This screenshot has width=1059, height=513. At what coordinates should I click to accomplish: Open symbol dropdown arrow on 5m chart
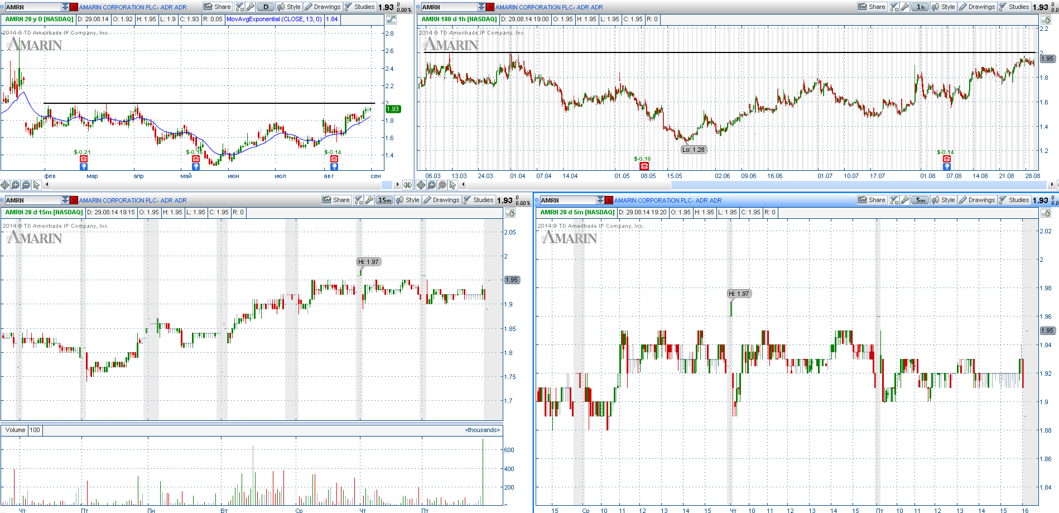point(600,200)
